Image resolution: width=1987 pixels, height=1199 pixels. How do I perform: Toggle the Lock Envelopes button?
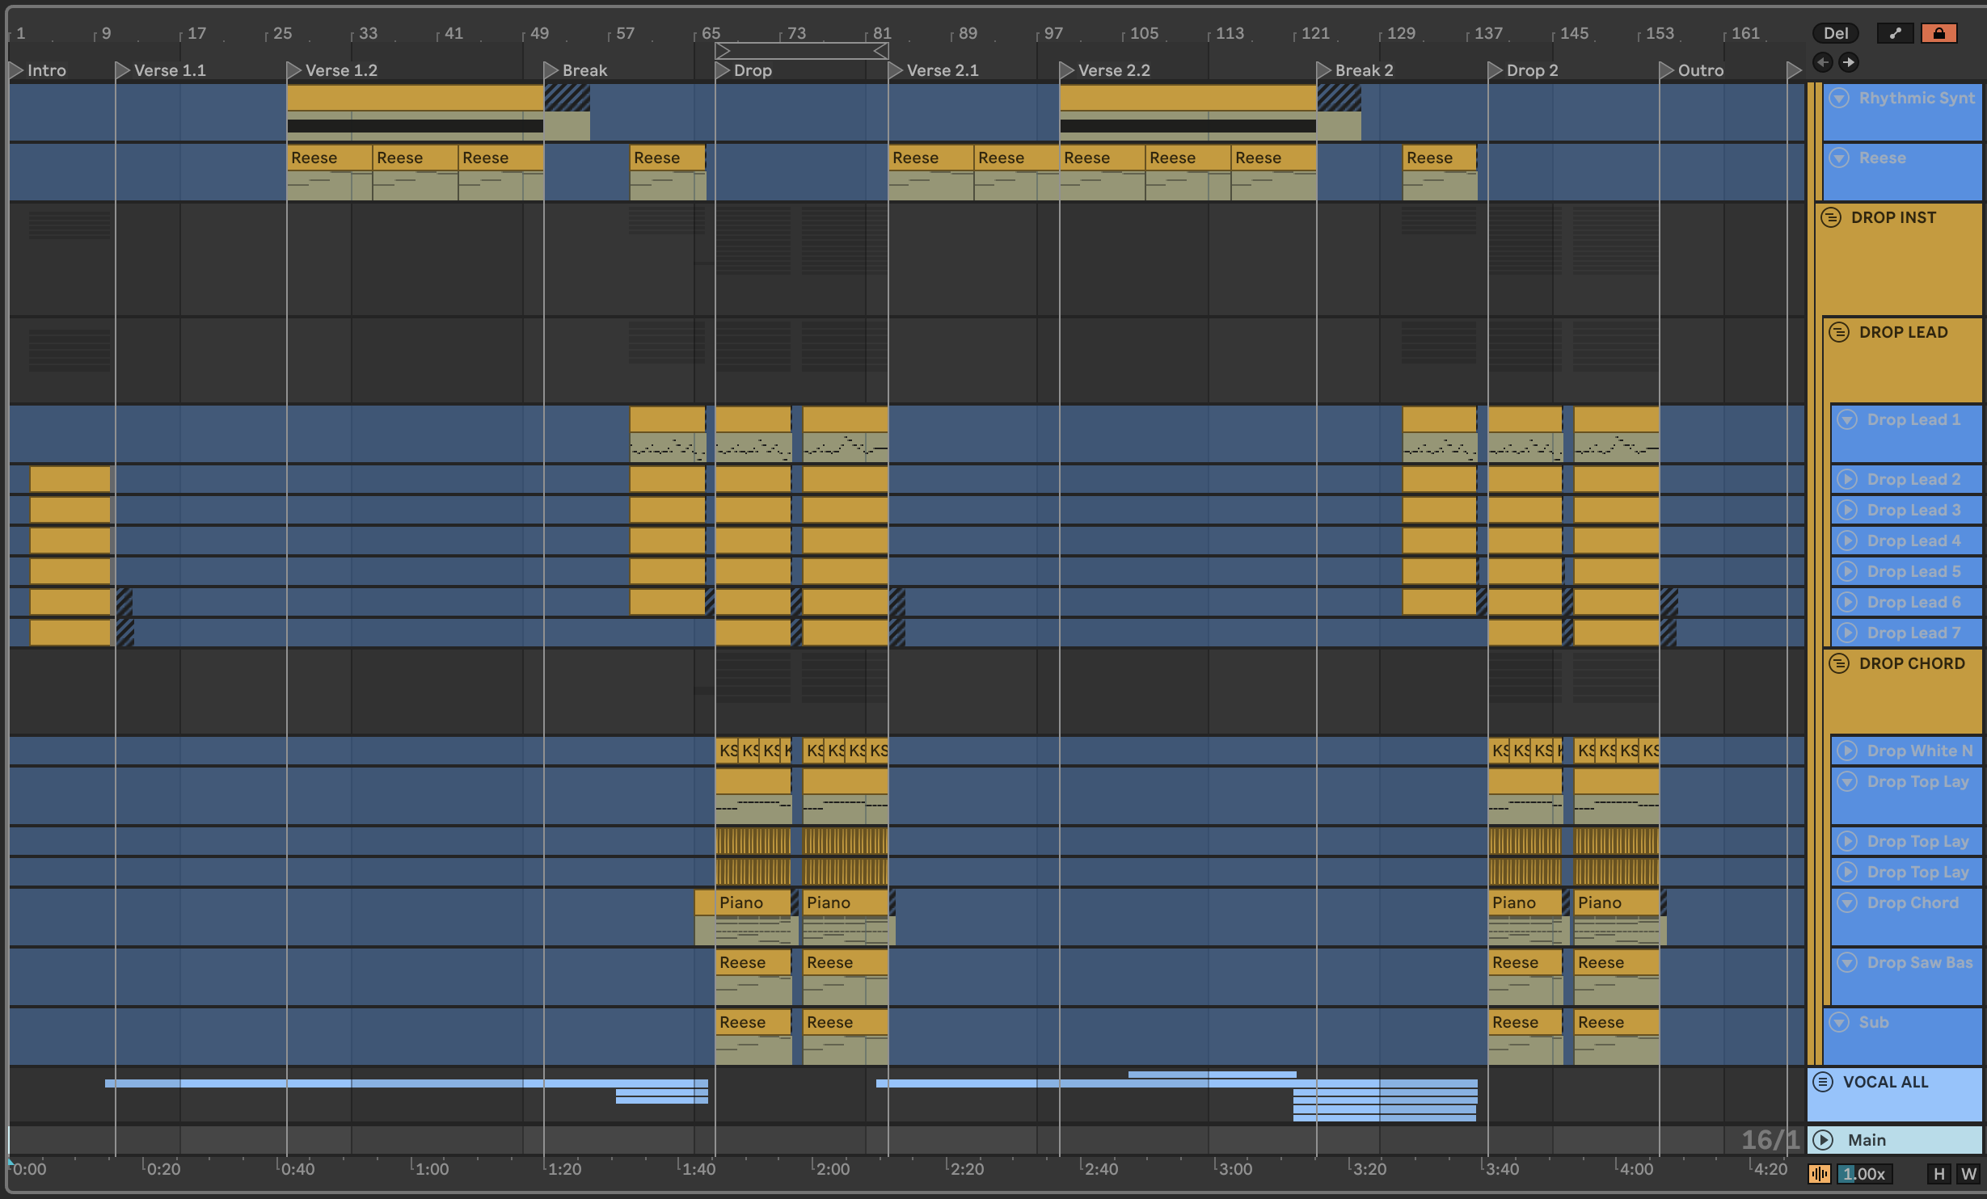[x=1938, y=33]
